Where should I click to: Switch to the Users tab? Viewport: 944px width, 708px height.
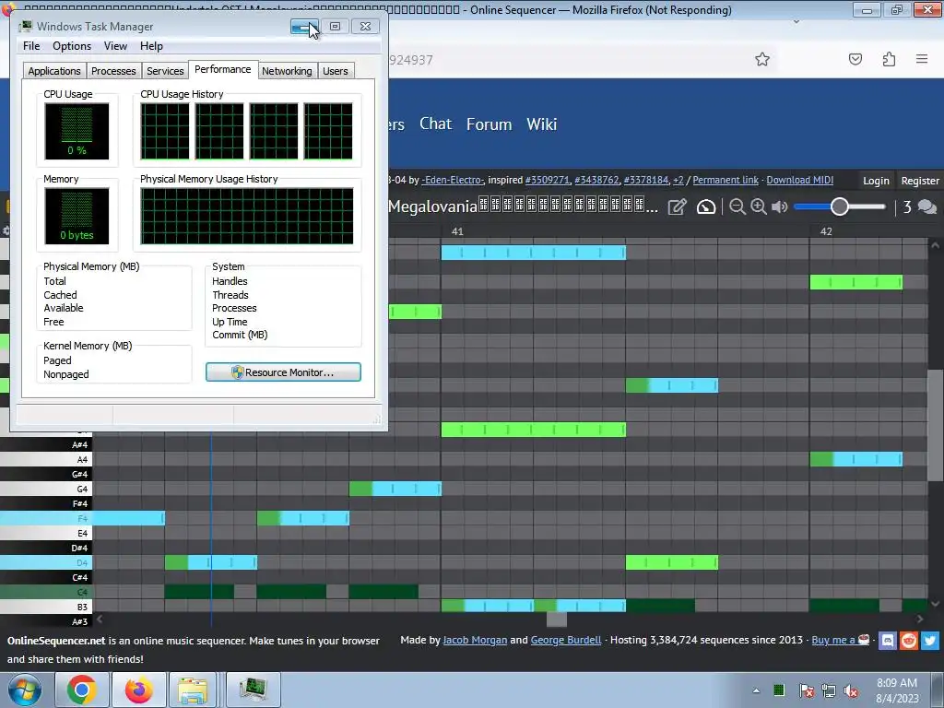point(336,71)
